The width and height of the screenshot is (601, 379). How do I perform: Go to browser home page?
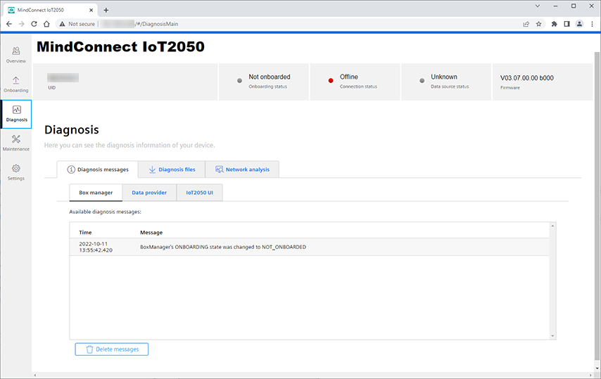(46, 24)
